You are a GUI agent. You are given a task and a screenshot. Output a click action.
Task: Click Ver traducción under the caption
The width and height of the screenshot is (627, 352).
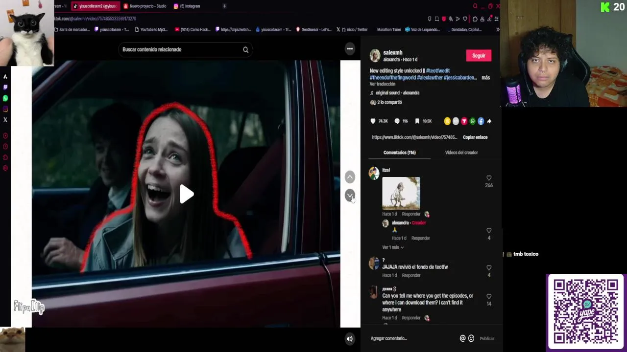(x=383, y=84)
